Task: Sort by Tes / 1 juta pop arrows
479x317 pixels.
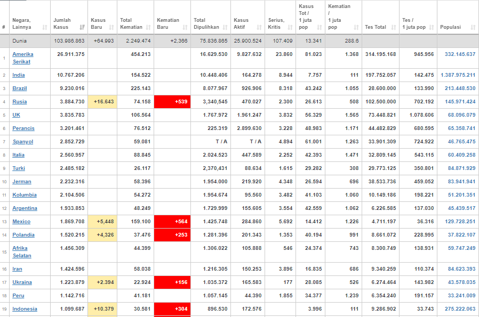Action: (432, 28)
